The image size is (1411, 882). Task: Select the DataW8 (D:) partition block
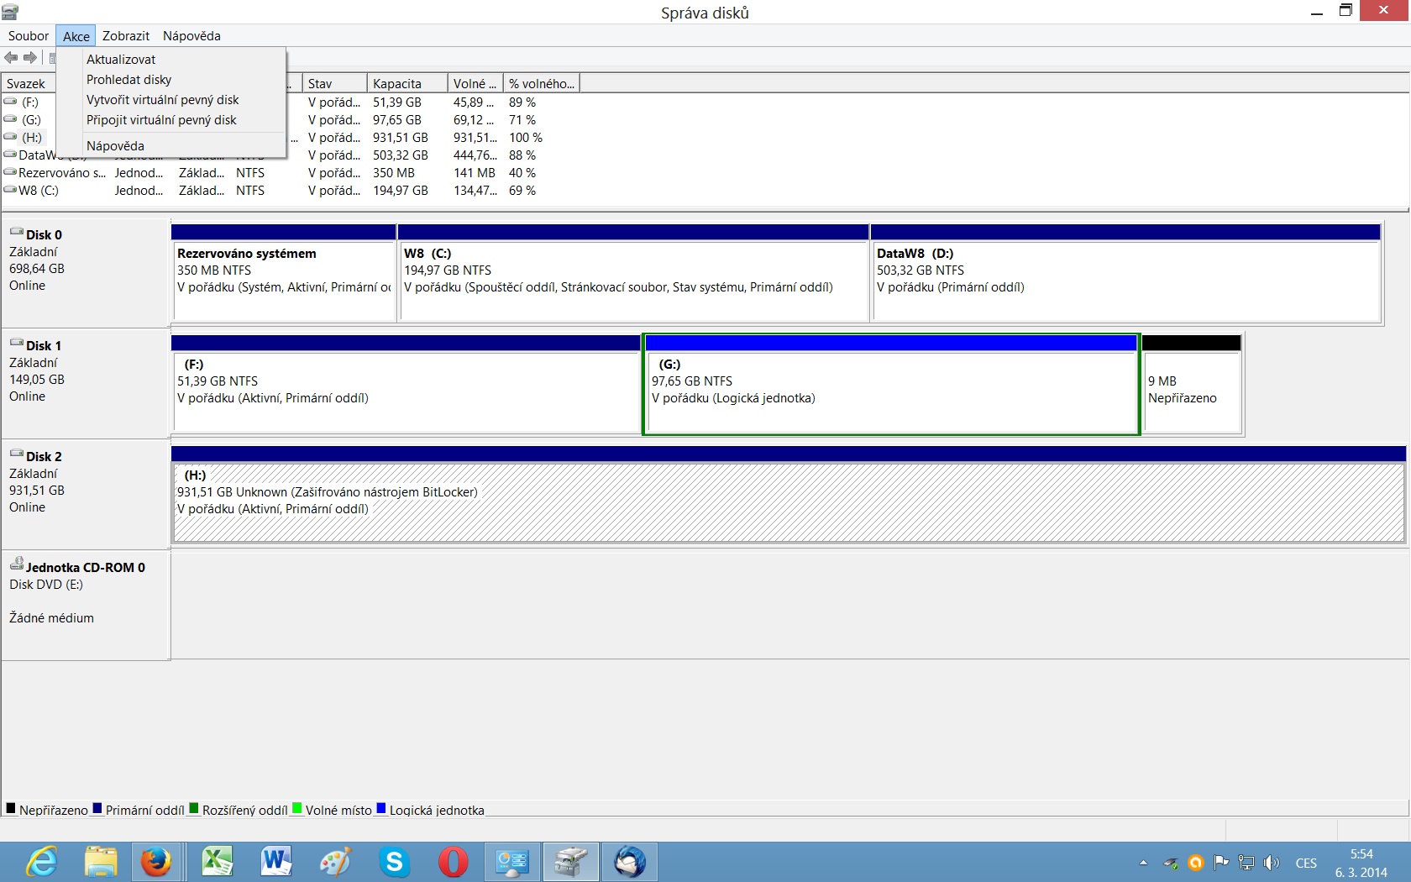click(1125, 273)
